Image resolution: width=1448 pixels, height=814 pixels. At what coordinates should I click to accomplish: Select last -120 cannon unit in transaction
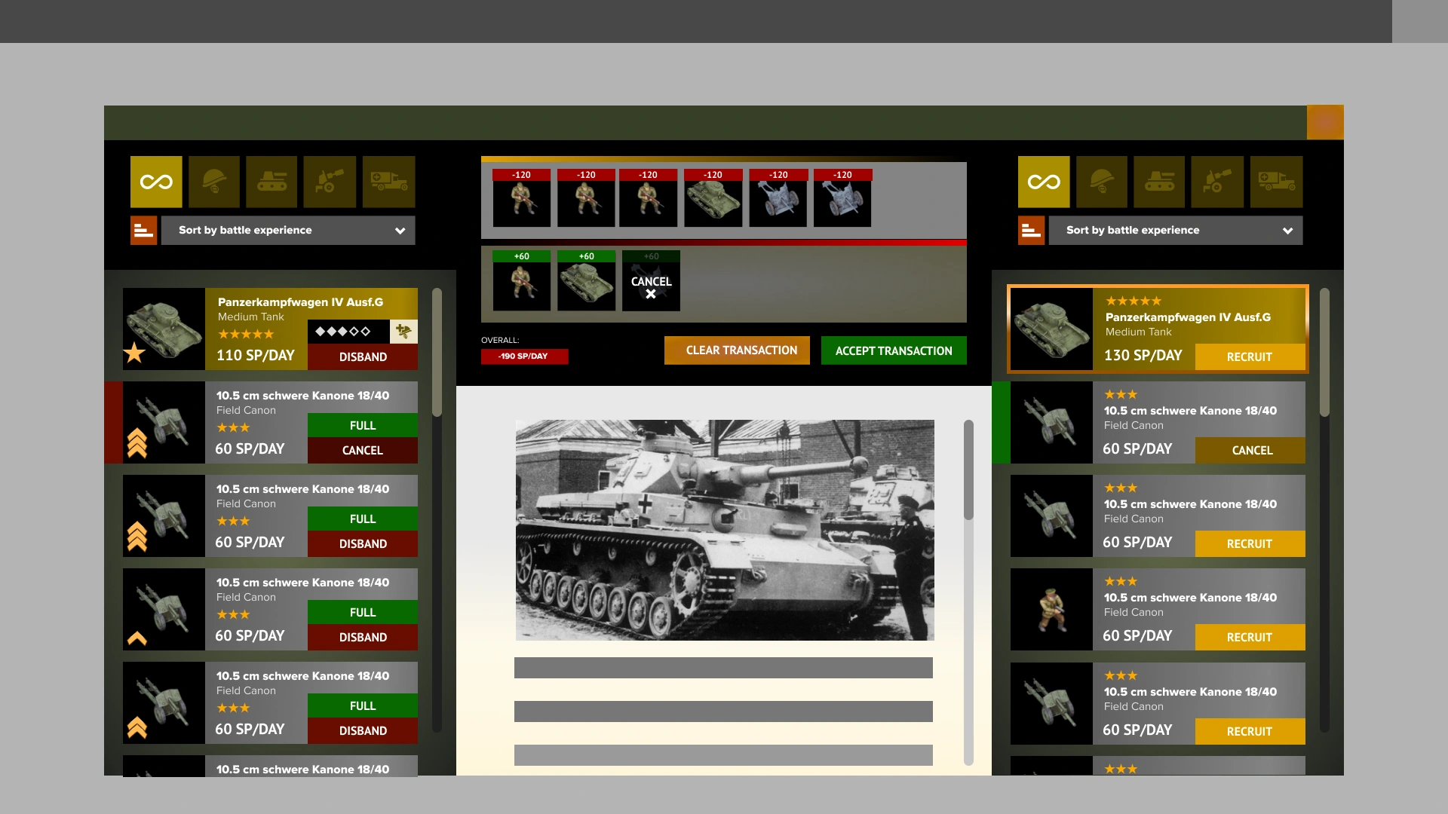842,197
